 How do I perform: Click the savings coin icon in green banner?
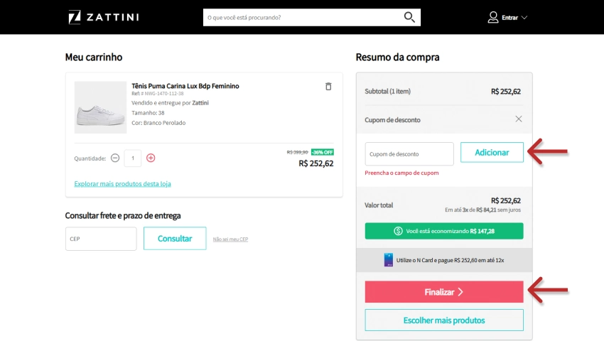click(x=398, y=231)
